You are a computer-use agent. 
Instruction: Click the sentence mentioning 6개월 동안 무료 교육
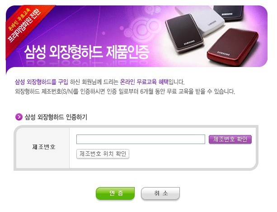pos(125,92)
